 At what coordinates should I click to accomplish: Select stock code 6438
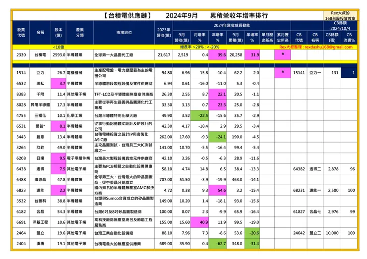(21, 169)
